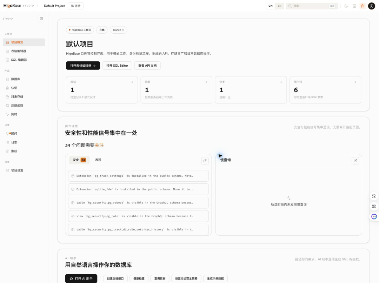
Task: Switch language to EN
Action: coord(279,6)
